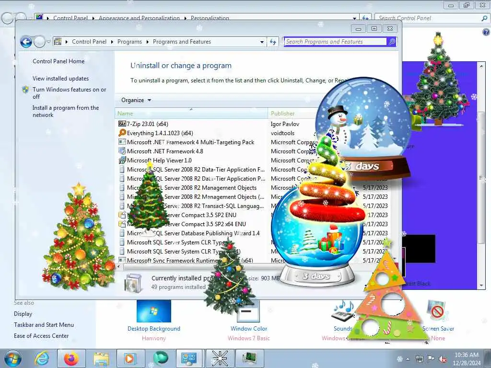Expand the arrow after Programs in breadcrumb
The height and width of the screenshot is (368, 491).
click(148, 42)
